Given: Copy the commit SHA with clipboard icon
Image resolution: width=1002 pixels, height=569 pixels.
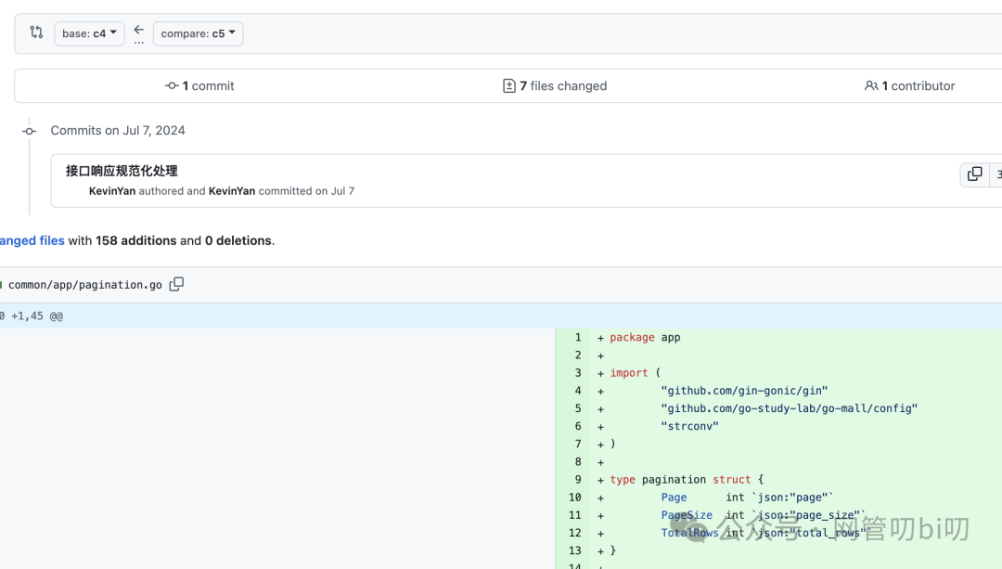Looking at the screenshot, I should coord(974,175).
